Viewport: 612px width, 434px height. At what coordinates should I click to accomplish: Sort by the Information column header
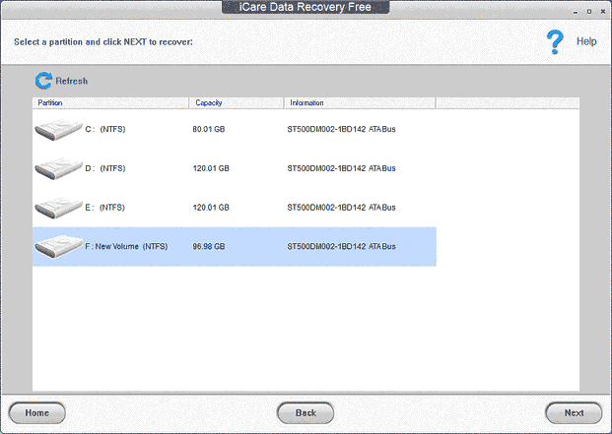(x=359, y=103)
